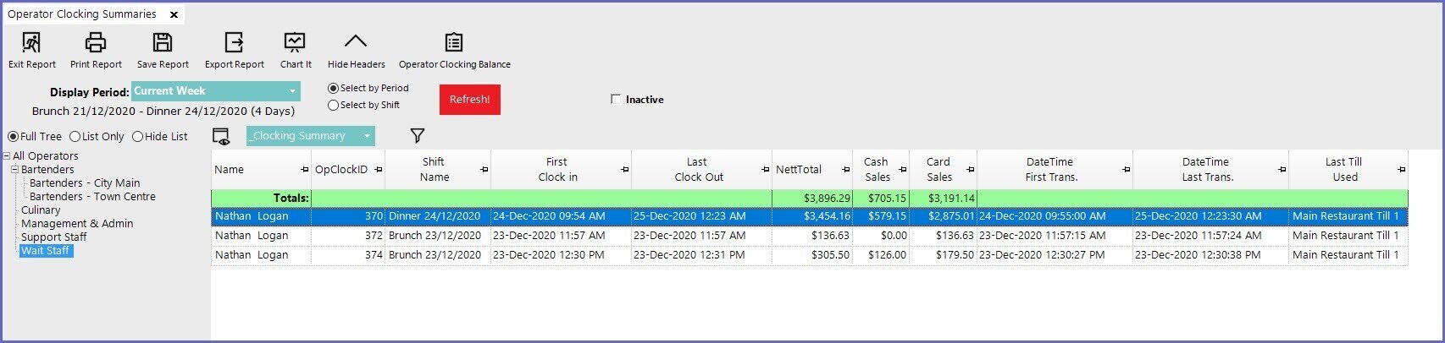Enable the Inactive checkbox

point(616,100)
